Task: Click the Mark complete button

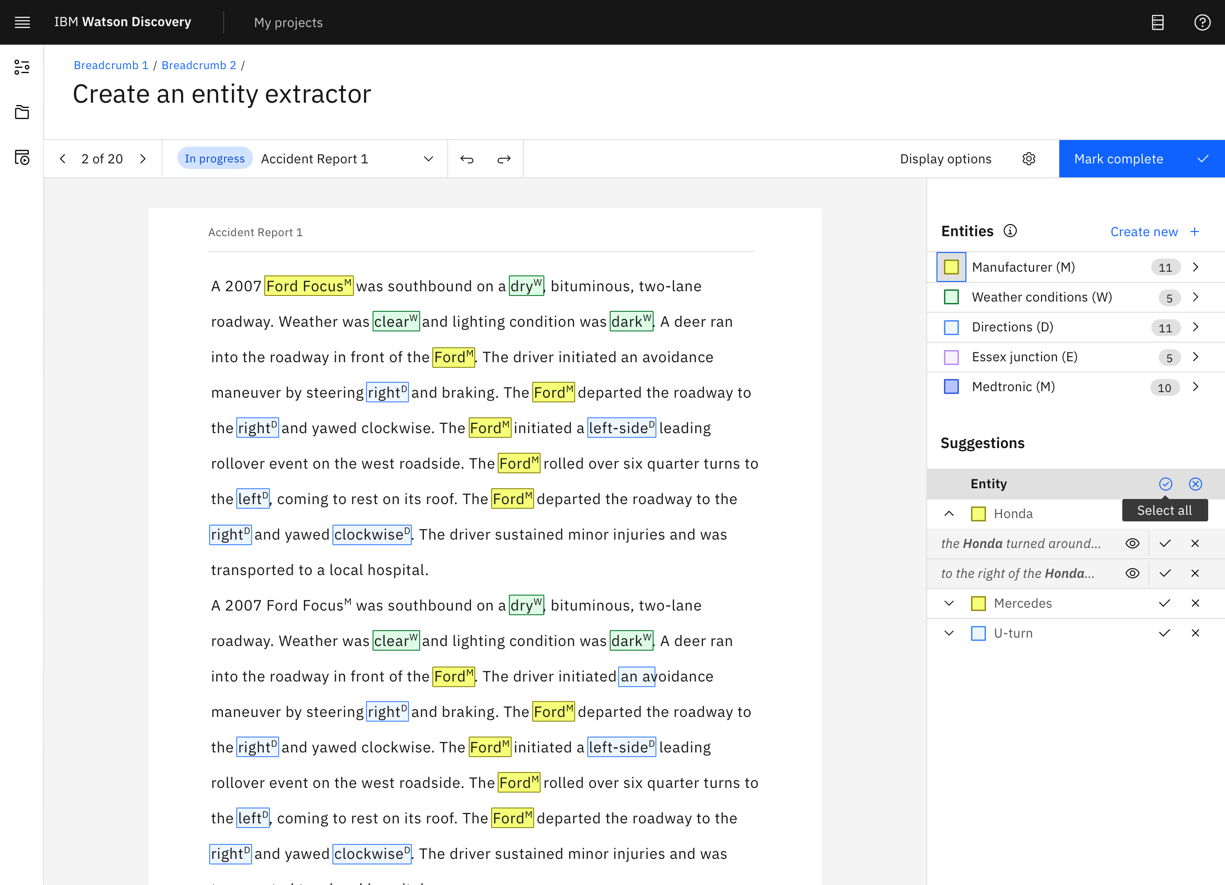Action: coord(1141,159)
